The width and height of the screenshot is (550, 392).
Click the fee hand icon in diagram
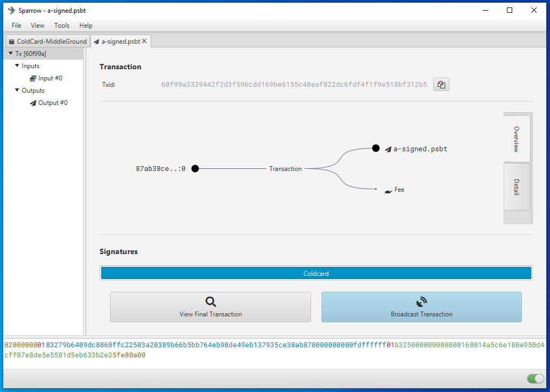388,191
